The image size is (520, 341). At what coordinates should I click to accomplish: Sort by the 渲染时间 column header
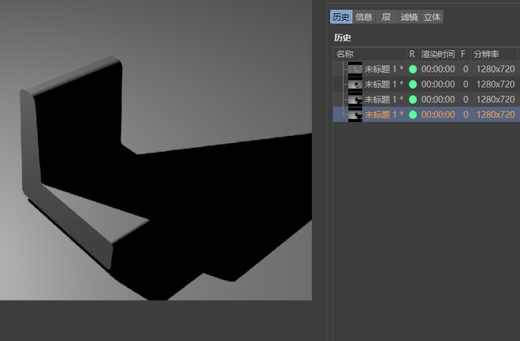[x=437, y=54]
